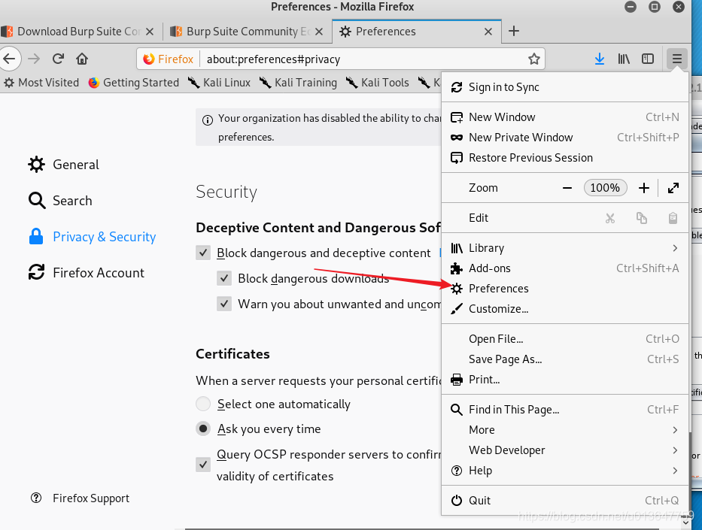Expand the Help submenu

click(x=564, y=471)
